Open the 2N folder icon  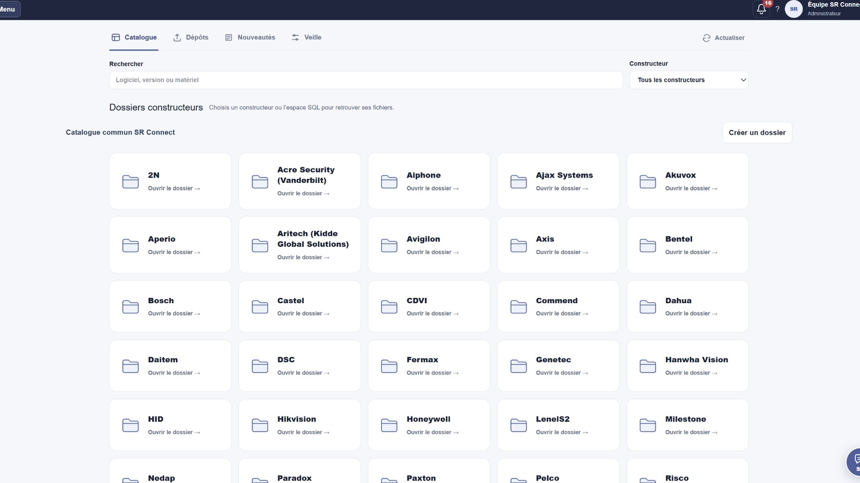[130, 181]
